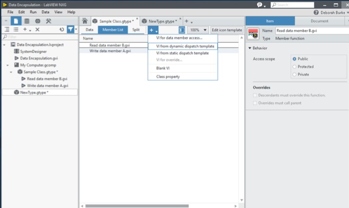Open the Edit menu

[21, 12]
